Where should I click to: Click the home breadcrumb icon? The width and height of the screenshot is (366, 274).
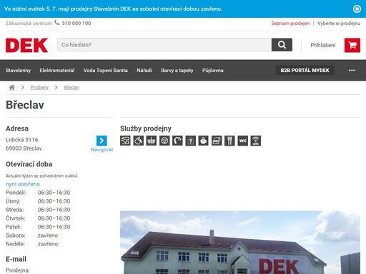[x=11, y=88]
